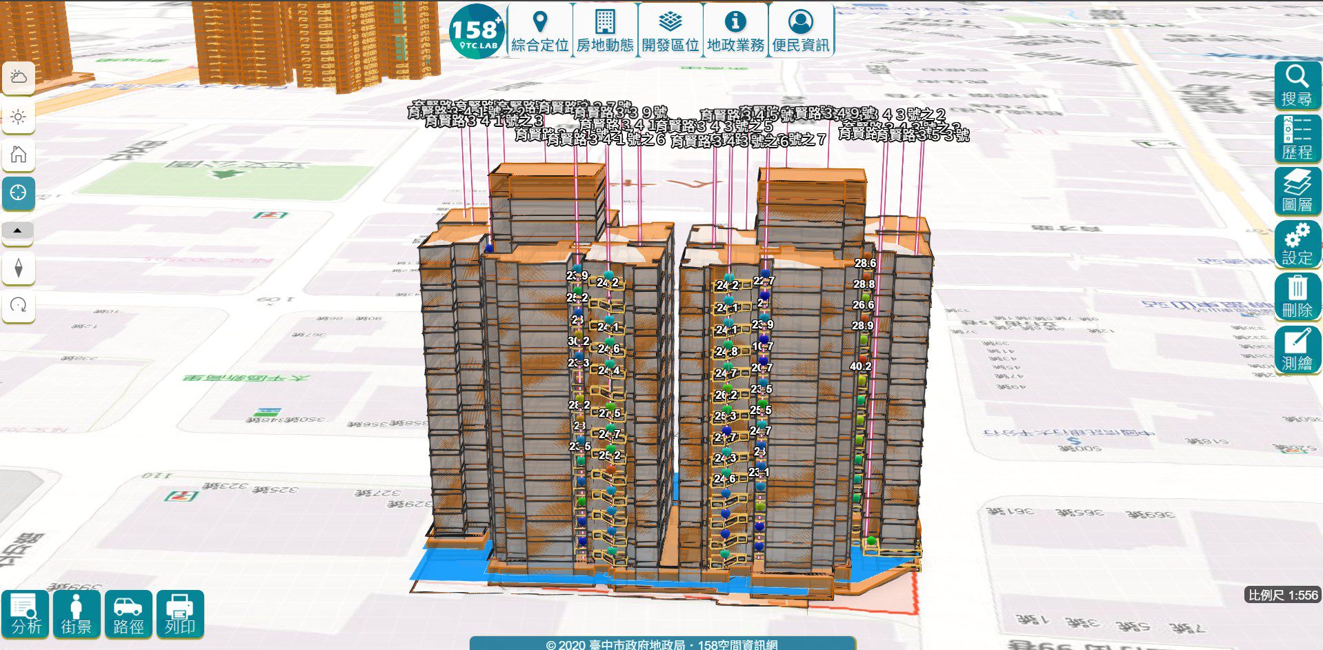Toggle the weather cloud display
The width and height of the screenshot is (1323, 650).
pyautogui.click(x=19, y=77)
